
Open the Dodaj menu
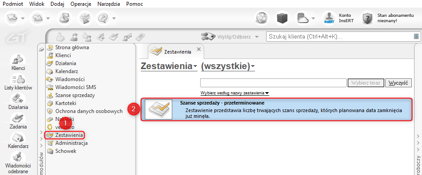pos(57,4)
